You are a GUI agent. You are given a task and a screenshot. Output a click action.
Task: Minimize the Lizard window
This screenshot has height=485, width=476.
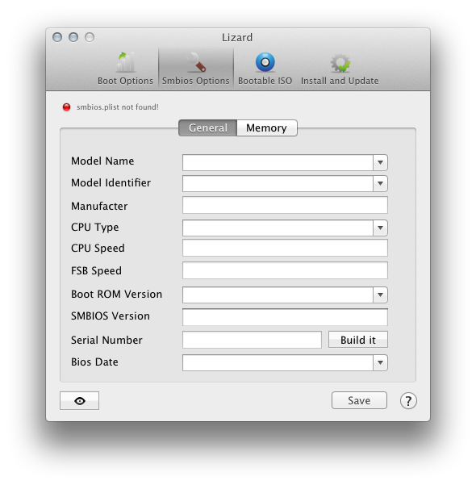pos(73,37)
